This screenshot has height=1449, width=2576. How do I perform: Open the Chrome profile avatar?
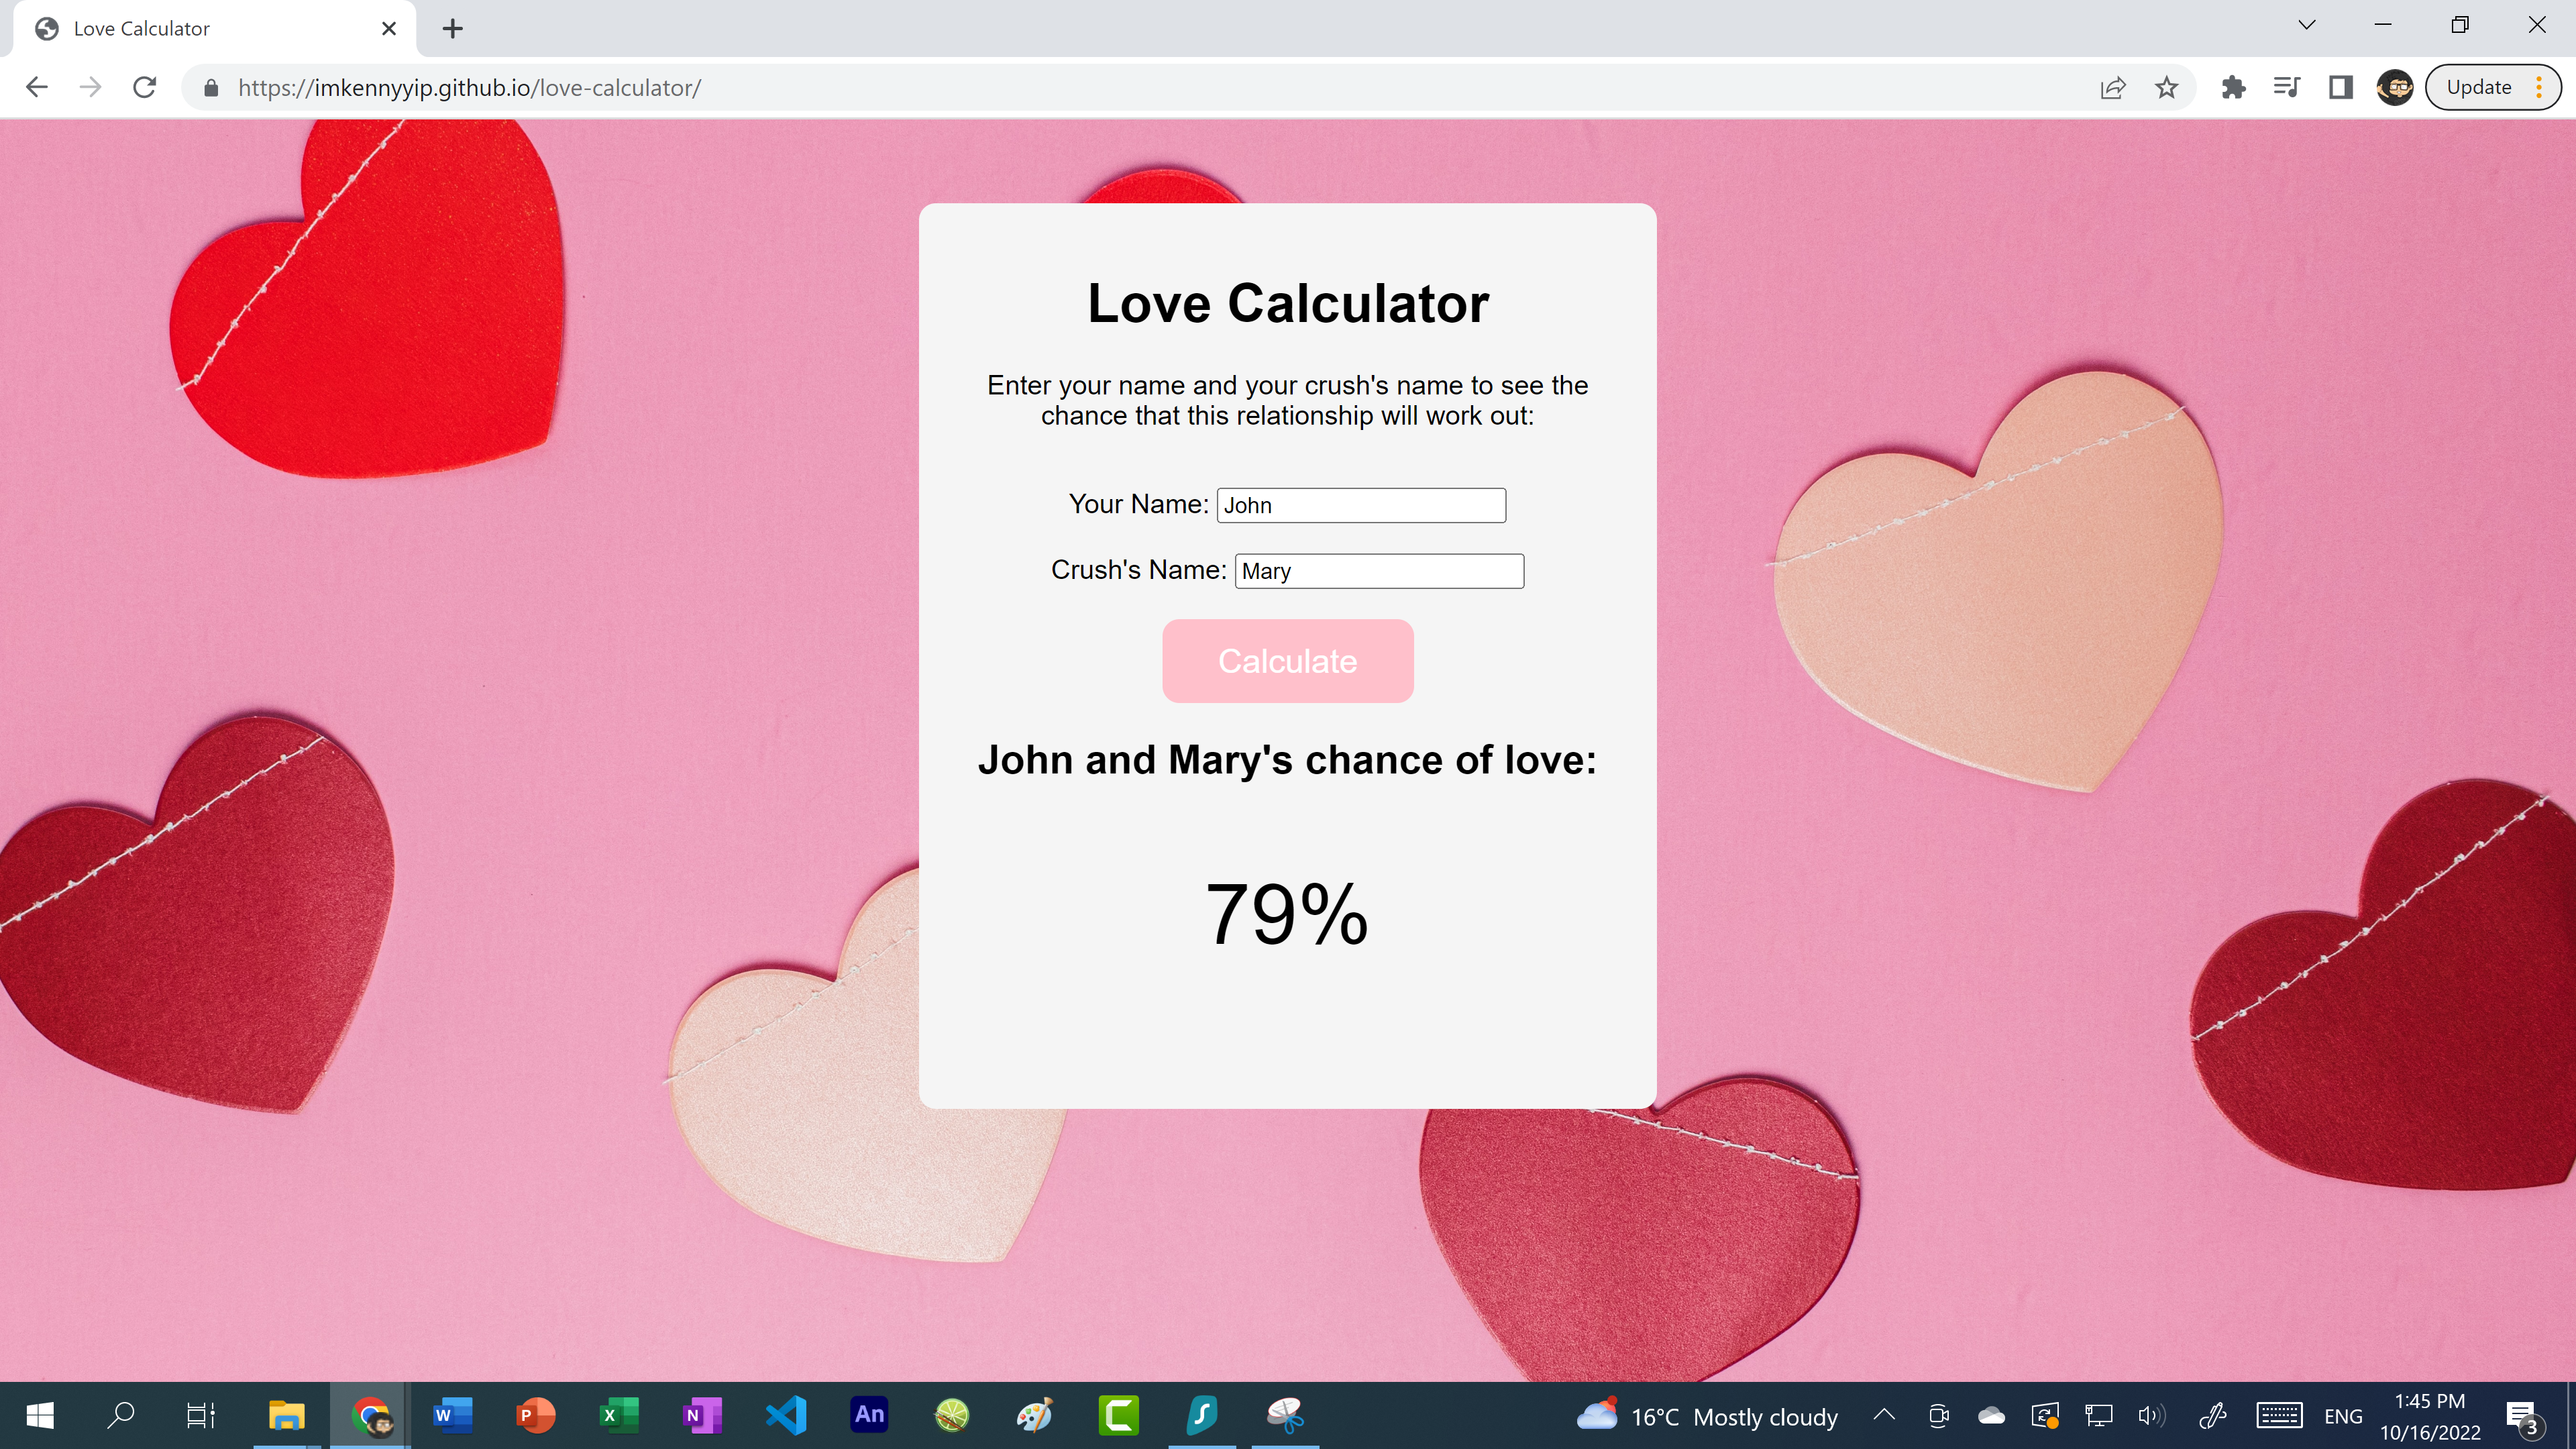[2395, 87]
